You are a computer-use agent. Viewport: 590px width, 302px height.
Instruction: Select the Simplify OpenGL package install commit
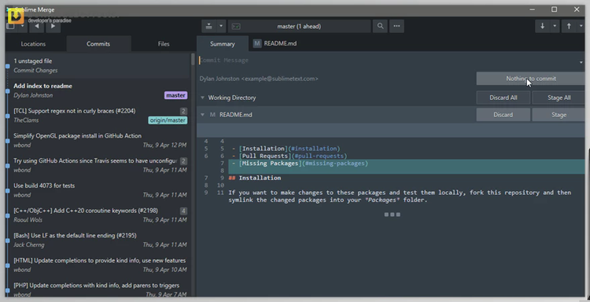(98, 140)
